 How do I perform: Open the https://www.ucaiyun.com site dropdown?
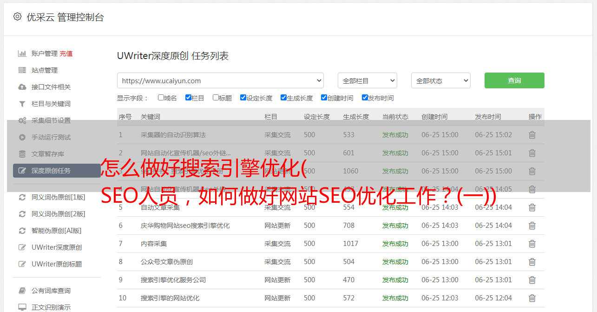220,80
